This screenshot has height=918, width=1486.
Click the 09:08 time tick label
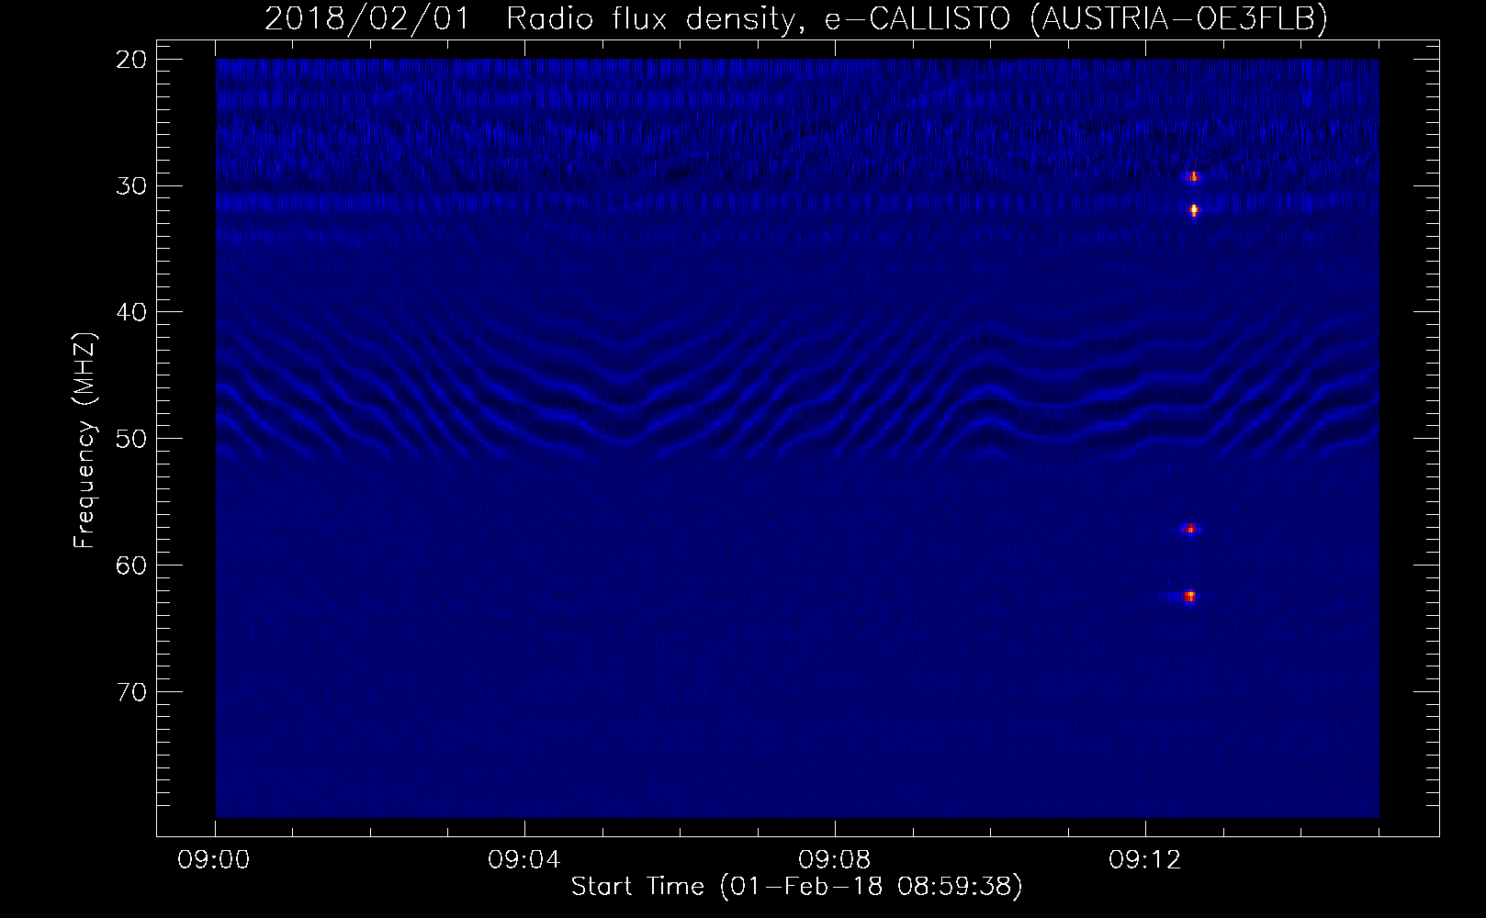coord(836,860)
